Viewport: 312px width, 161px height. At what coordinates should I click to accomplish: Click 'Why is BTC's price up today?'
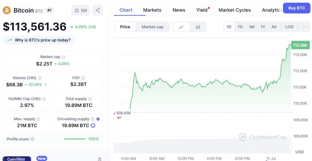coord(39,40)
